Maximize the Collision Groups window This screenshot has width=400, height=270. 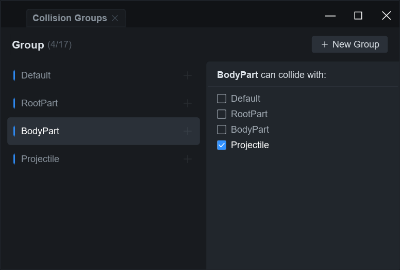pyautogui.click(x=358, y=15)
